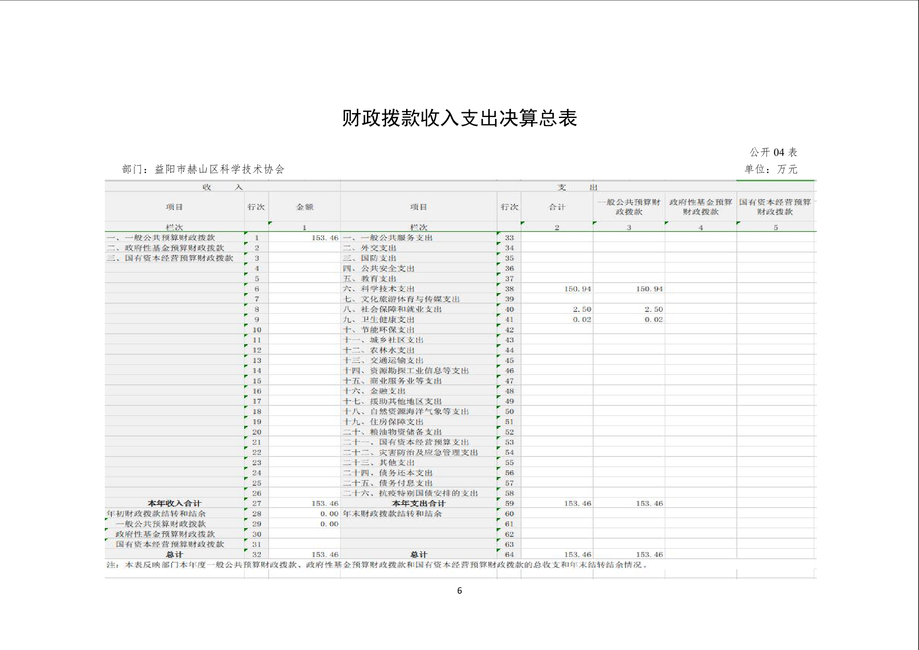Click the 国有资本经营预算财政拨款 column header

point(775,207)
